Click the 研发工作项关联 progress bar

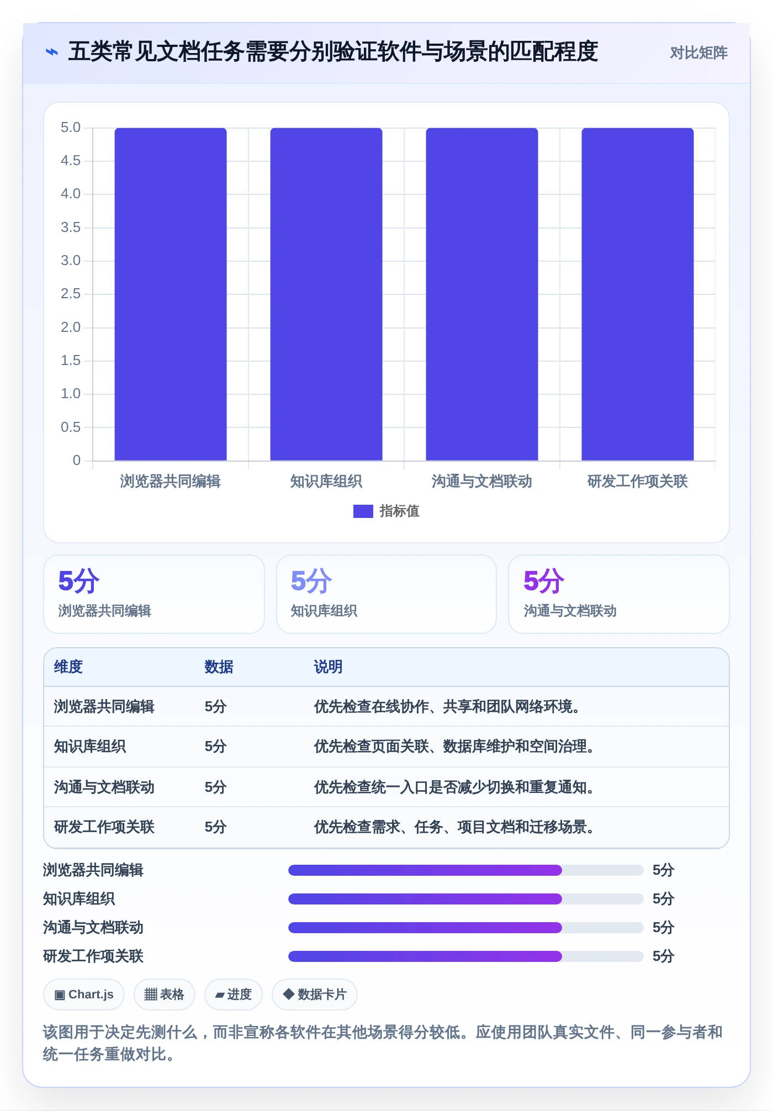[x=466, y=956]
